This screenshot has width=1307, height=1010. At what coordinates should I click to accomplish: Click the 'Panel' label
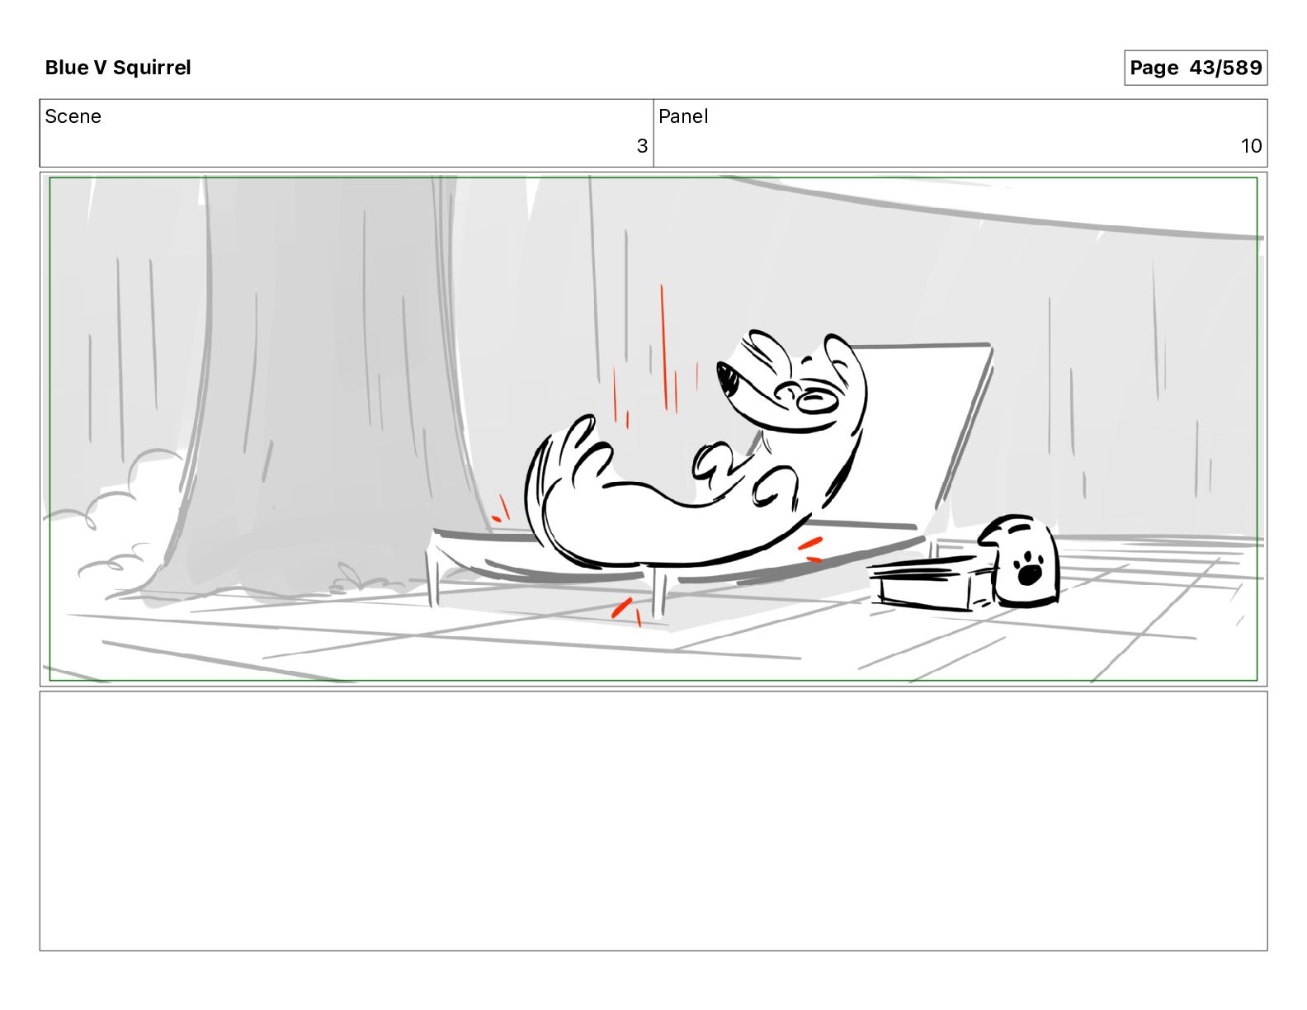tap(683, 116)
